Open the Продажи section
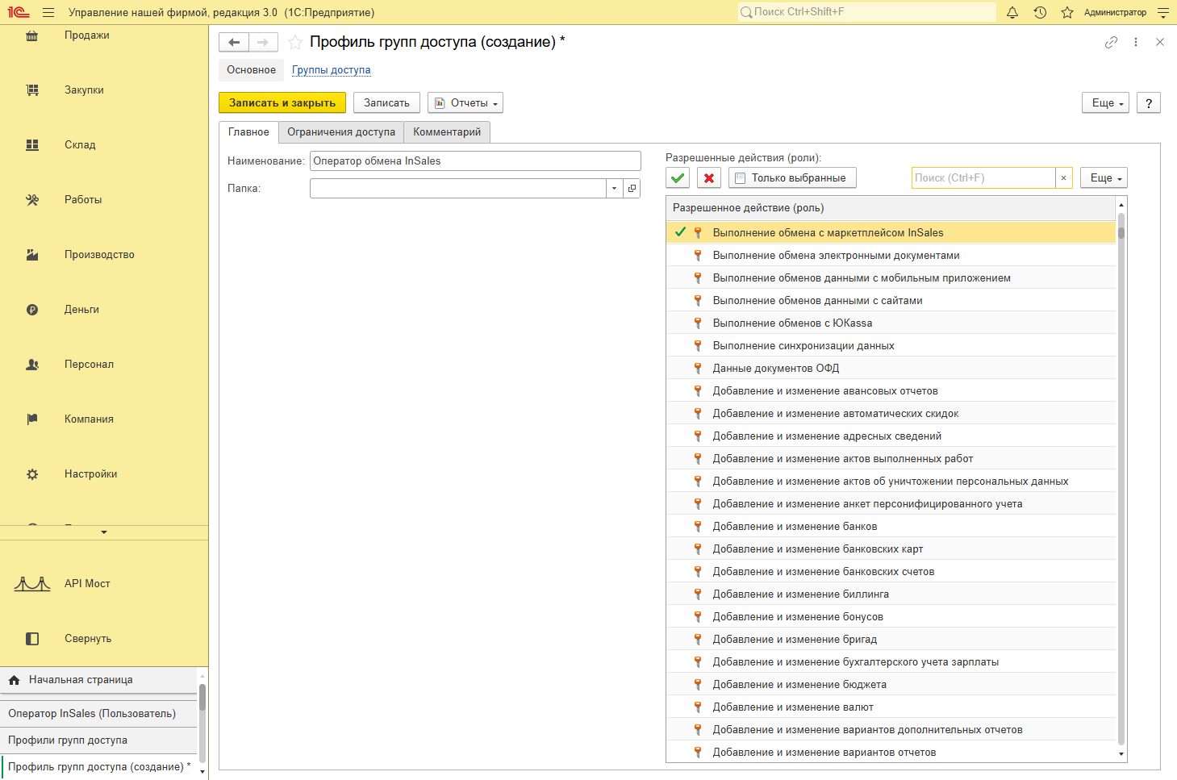The width and height of the screenshot is (1177, 780). pyautogui.click(x=86, y=35)
